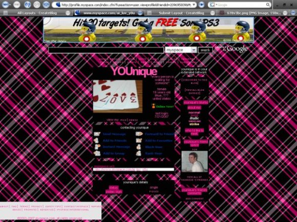This screenshot has height=222, width=297.
Task: Click the pink zodiac sign label
Action: (x=114, y=192)
